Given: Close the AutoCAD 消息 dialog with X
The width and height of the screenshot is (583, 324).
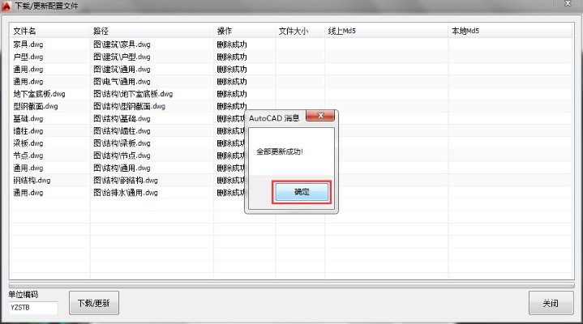Looking at the screenshot, I should point(320,116).
